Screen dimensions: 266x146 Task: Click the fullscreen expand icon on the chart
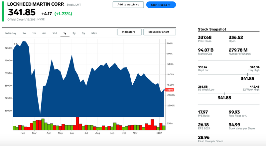click(x=15, y=44)
